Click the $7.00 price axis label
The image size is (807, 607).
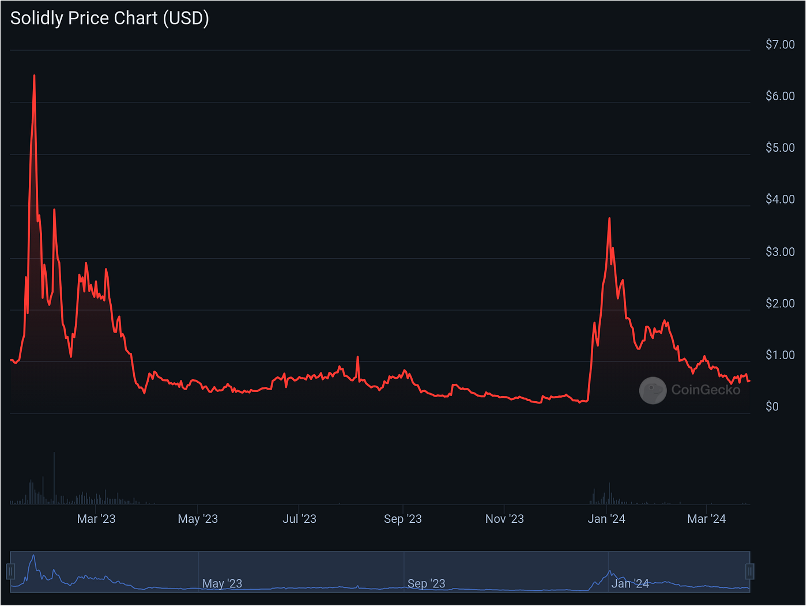[780, 44]
